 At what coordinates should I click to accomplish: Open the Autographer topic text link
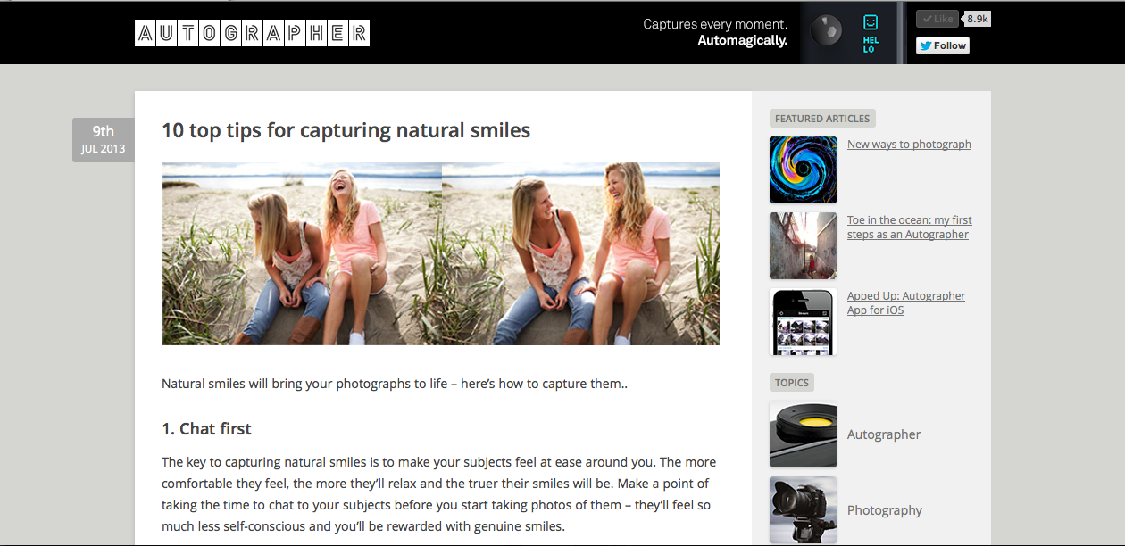[x=884, y=434]
